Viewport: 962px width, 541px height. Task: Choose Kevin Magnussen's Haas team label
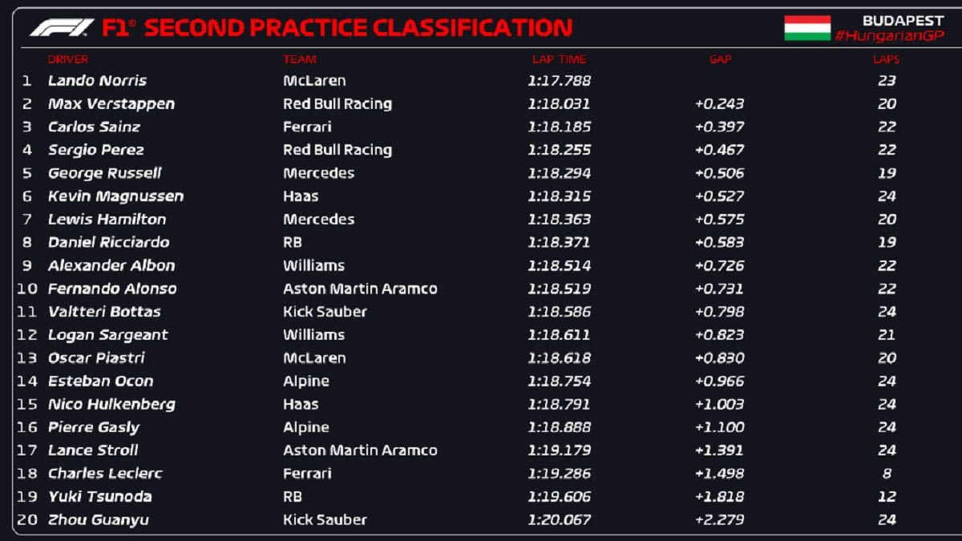pyautogui.click(x=301, y=196)
